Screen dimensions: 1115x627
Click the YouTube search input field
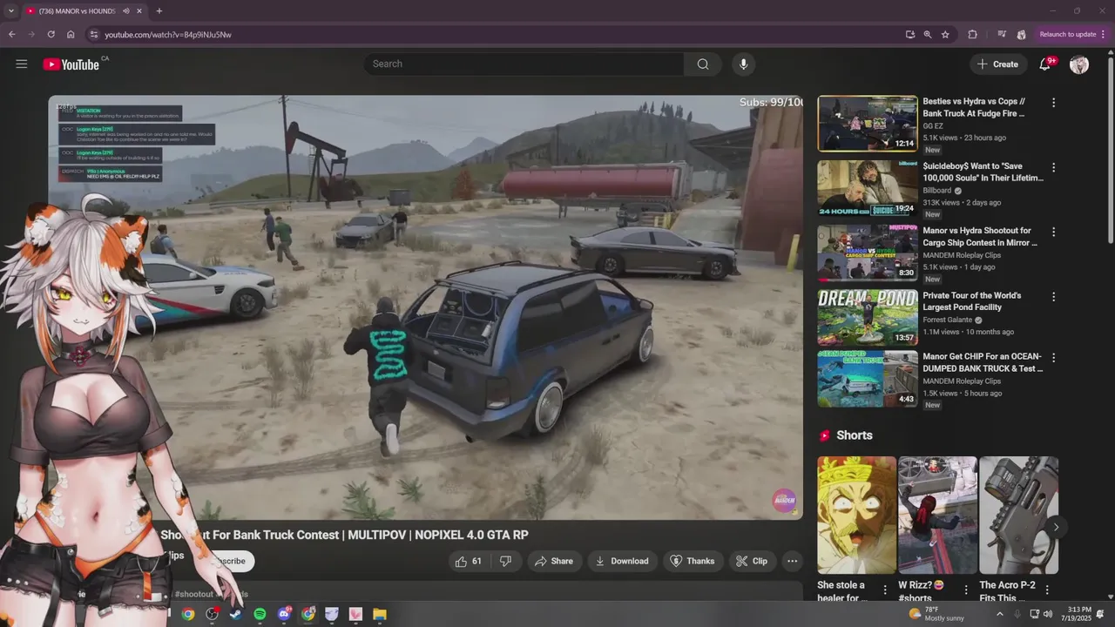click(x=523, y=64)
